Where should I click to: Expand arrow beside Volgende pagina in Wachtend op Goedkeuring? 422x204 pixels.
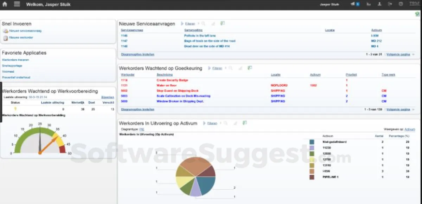tap(413, 110)
